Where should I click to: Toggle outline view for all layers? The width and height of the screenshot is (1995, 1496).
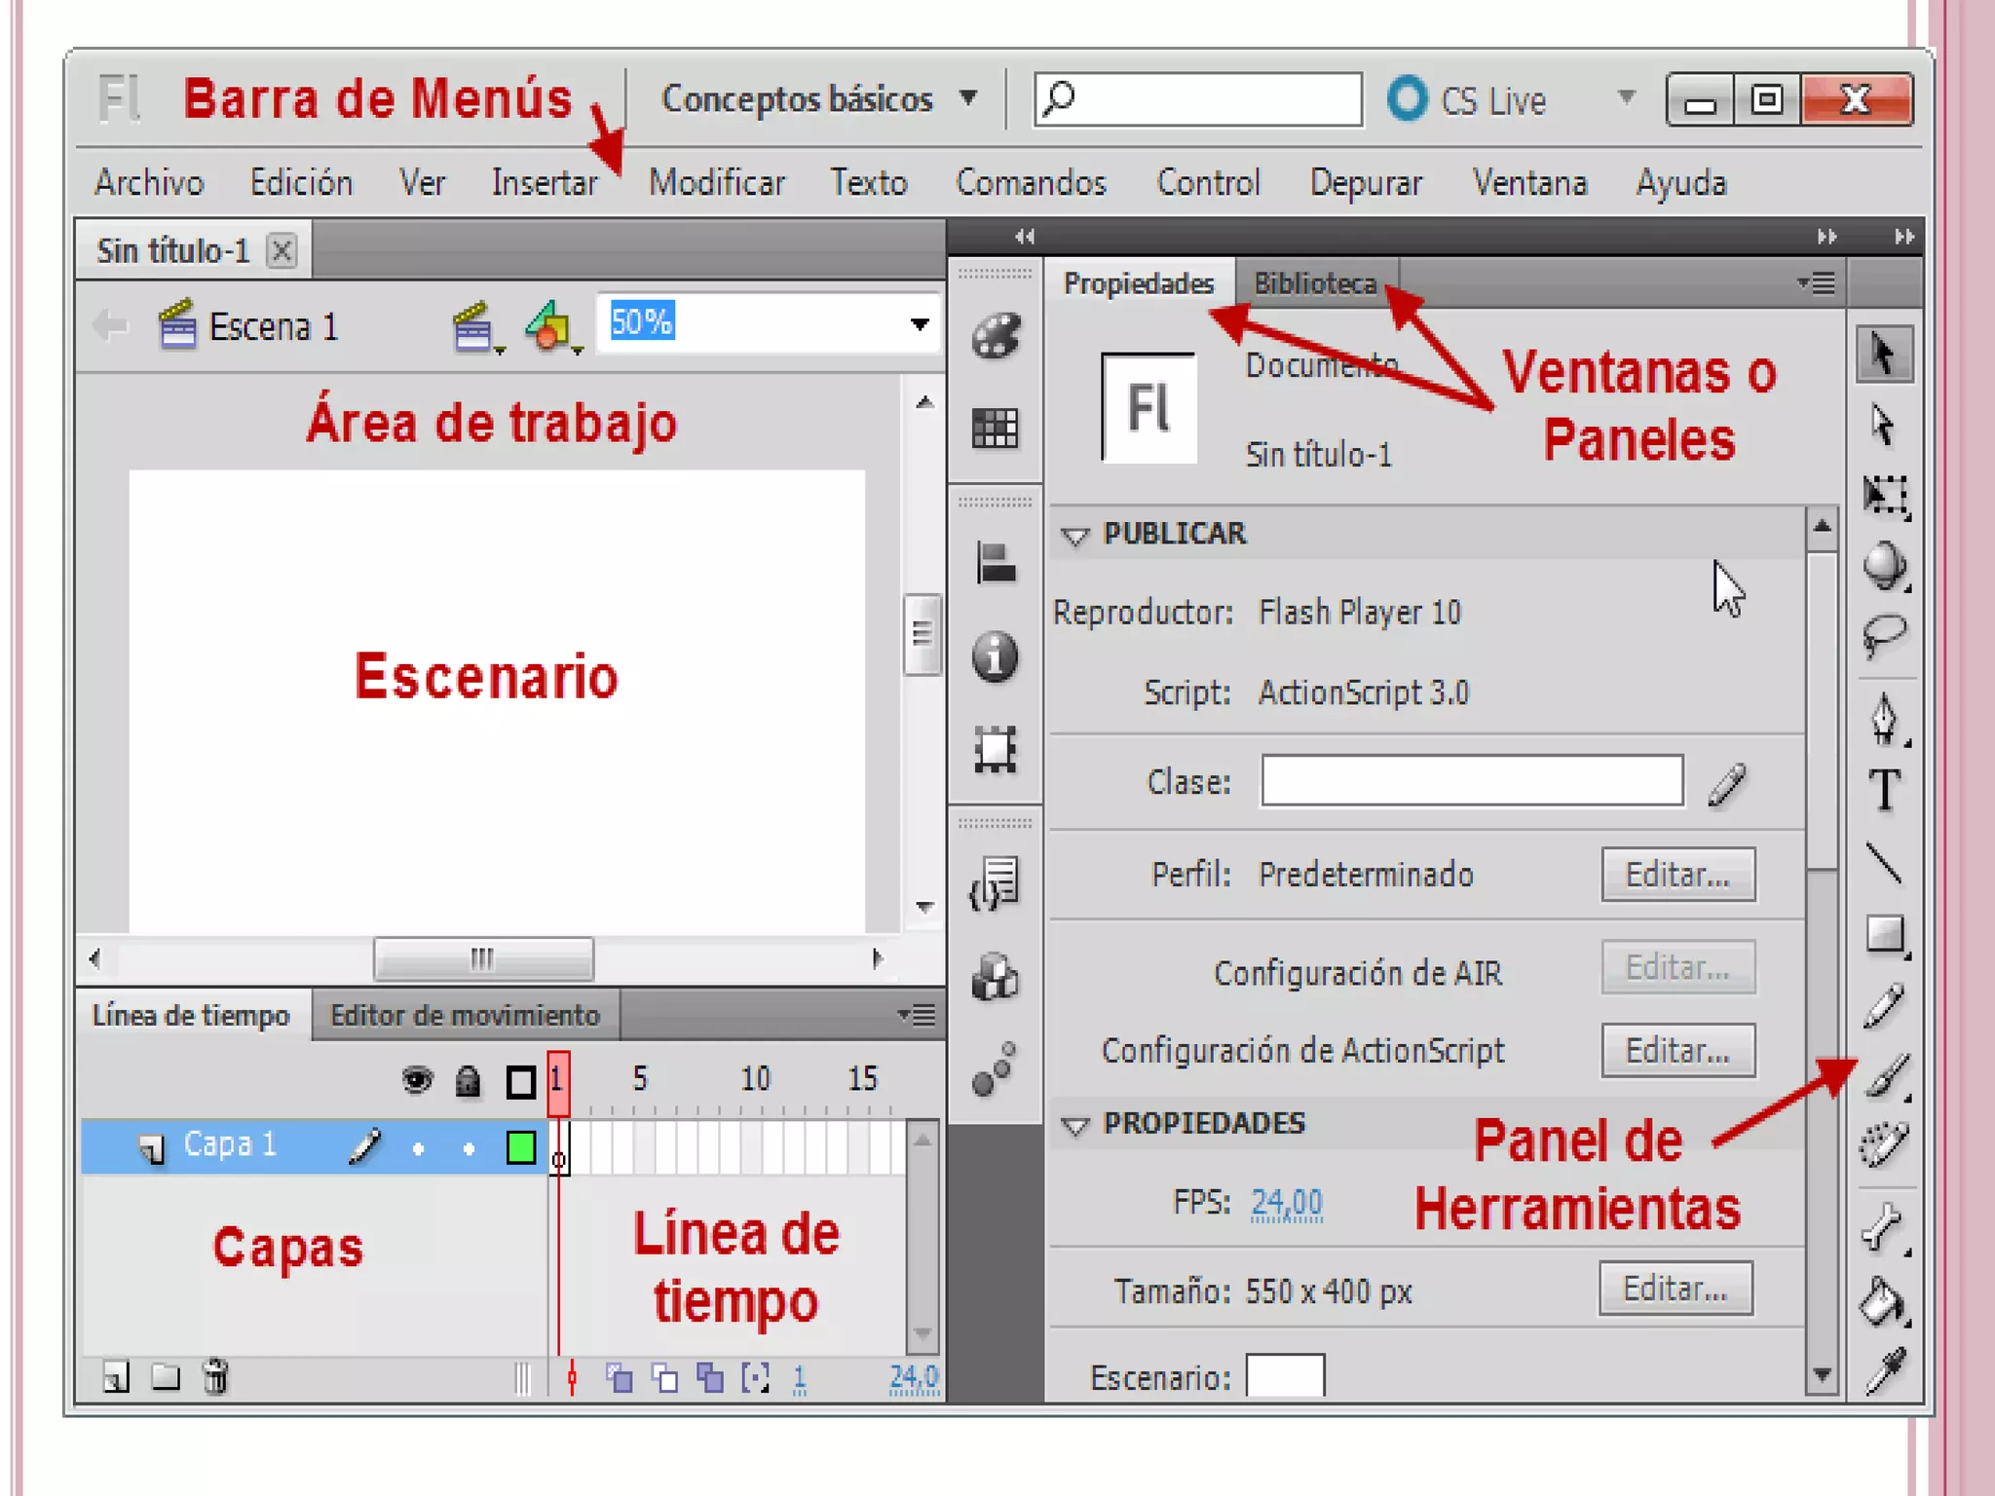(521, 1081)
